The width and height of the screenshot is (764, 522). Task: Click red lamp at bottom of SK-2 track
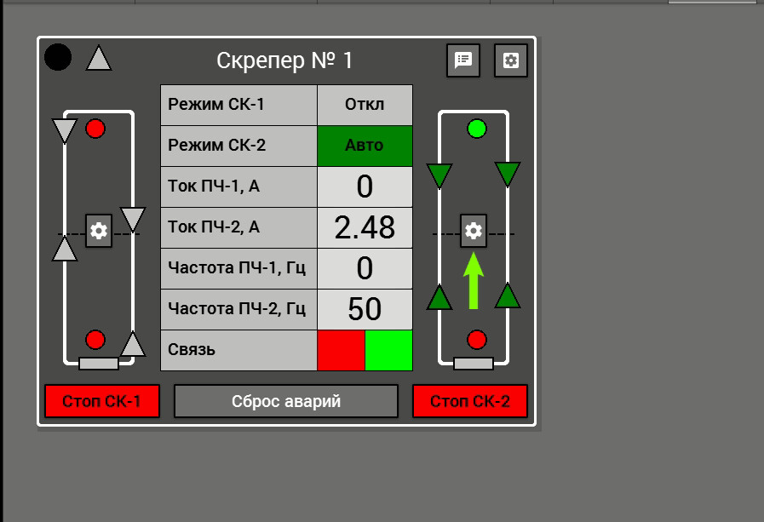click(x=476, y=340)
